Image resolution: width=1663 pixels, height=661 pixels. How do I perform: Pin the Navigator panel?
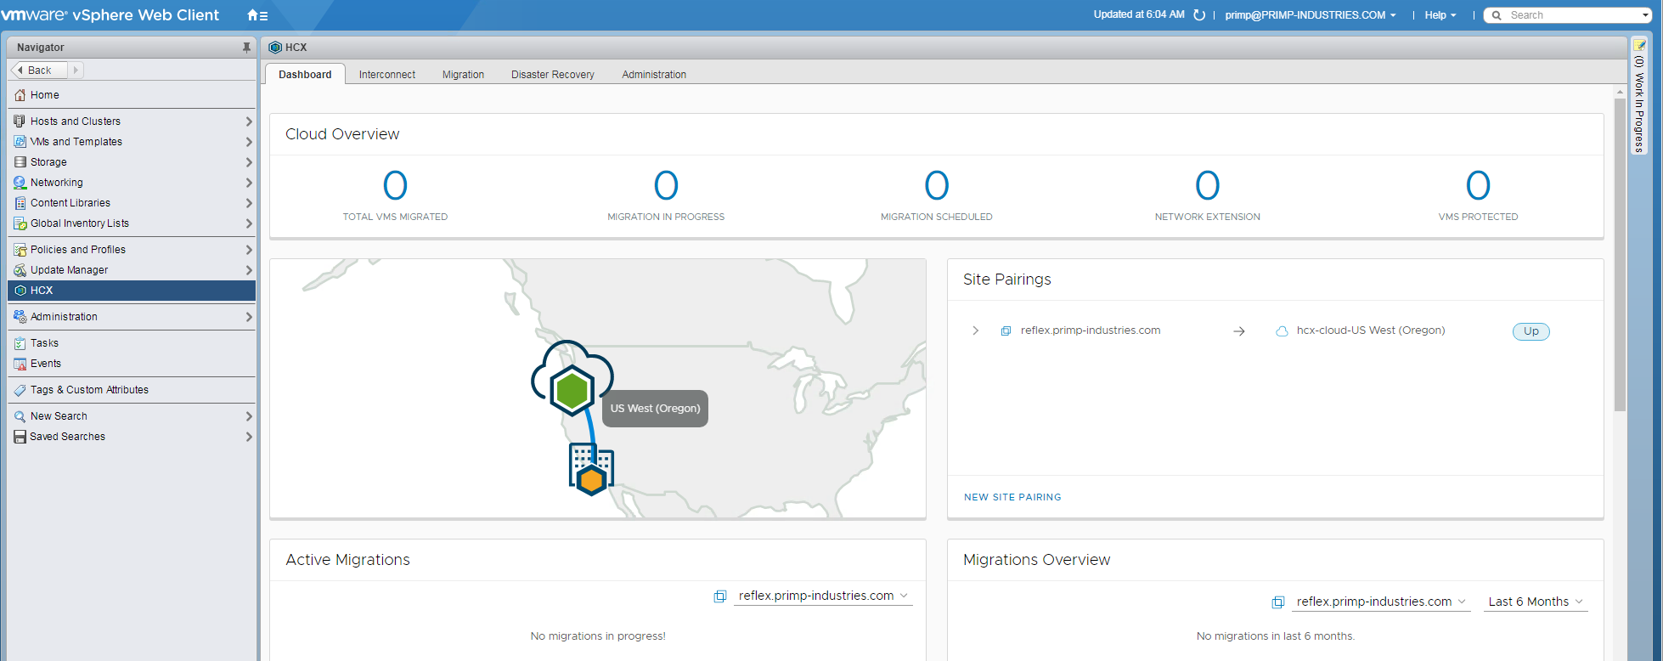pyautogui.click(x=246, y=48)
